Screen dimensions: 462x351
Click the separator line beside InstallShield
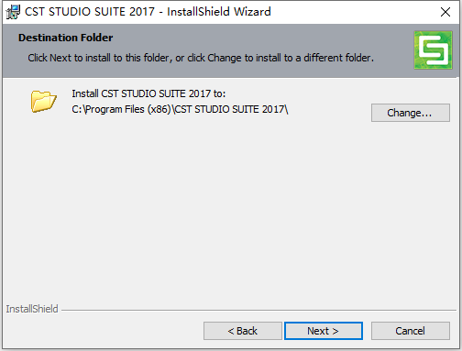[258, 311]
